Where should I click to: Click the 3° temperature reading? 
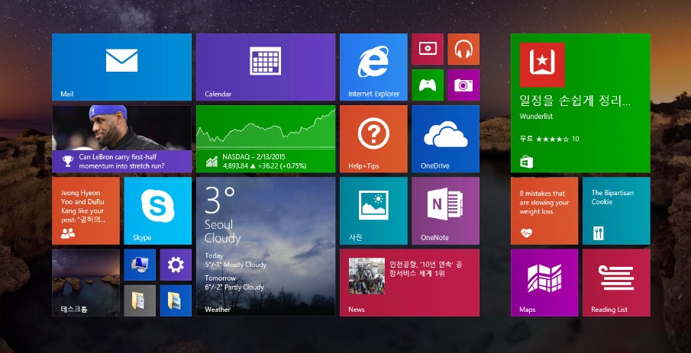click(219, 199)
